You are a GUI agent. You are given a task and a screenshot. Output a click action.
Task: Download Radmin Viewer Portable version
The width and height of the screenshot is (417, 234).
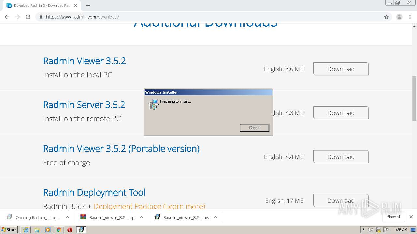pyautogui.click(x=341, y=157)
